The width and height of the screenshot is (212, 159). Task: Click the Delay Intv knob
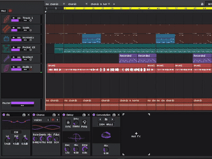point(76,123)
